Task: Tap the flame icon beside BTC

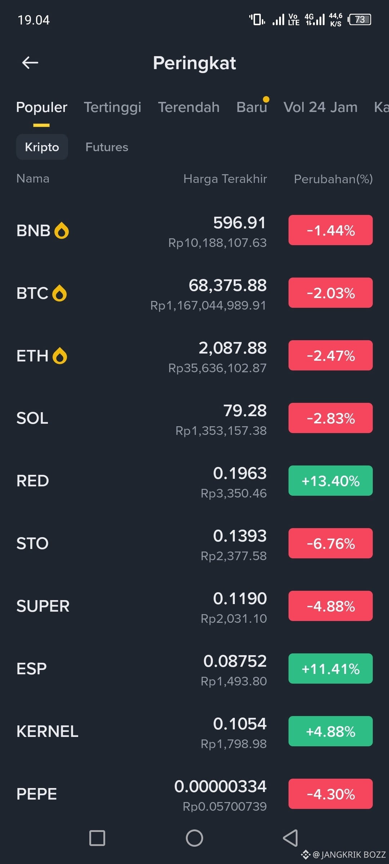Action: point(59,293)
